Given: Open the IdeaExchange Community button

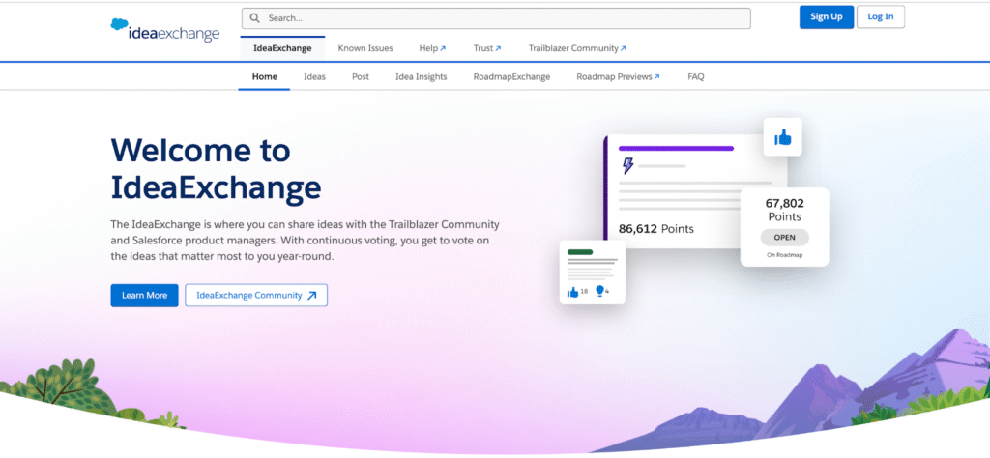Looking at the screenshot, I should pyautogui.click(x=256, y=296).
